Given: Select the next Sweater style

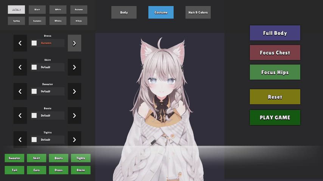Looking at the screenshot, I should pyautogui.click(x=75, y=91).
